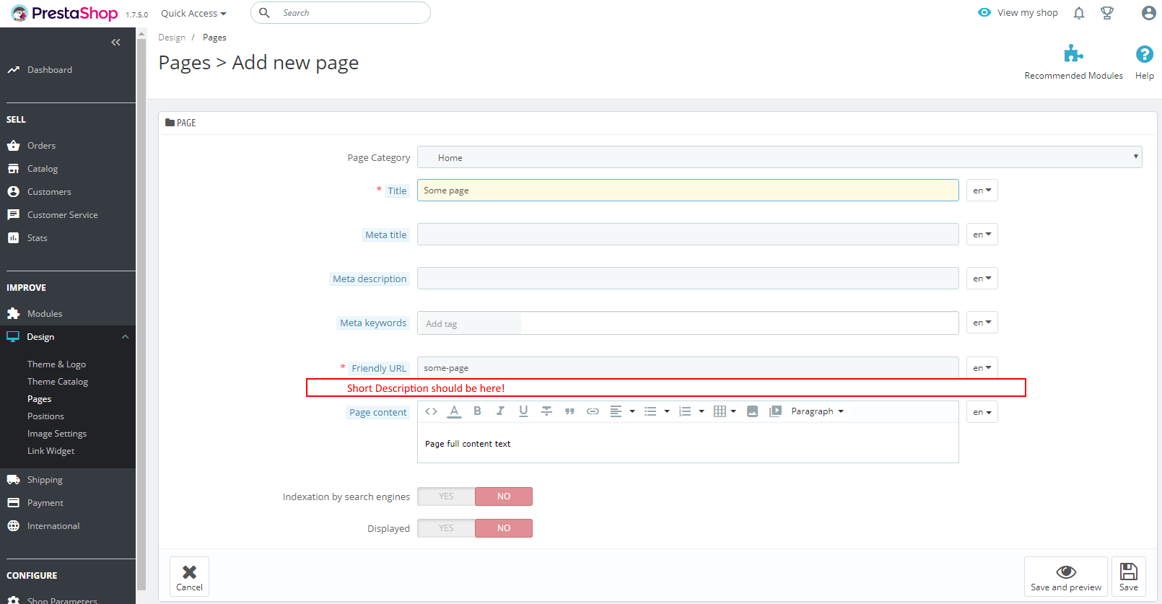Click the source code editor icon
This screenshot has width=1162, height=604.
(x=431, y=411)
